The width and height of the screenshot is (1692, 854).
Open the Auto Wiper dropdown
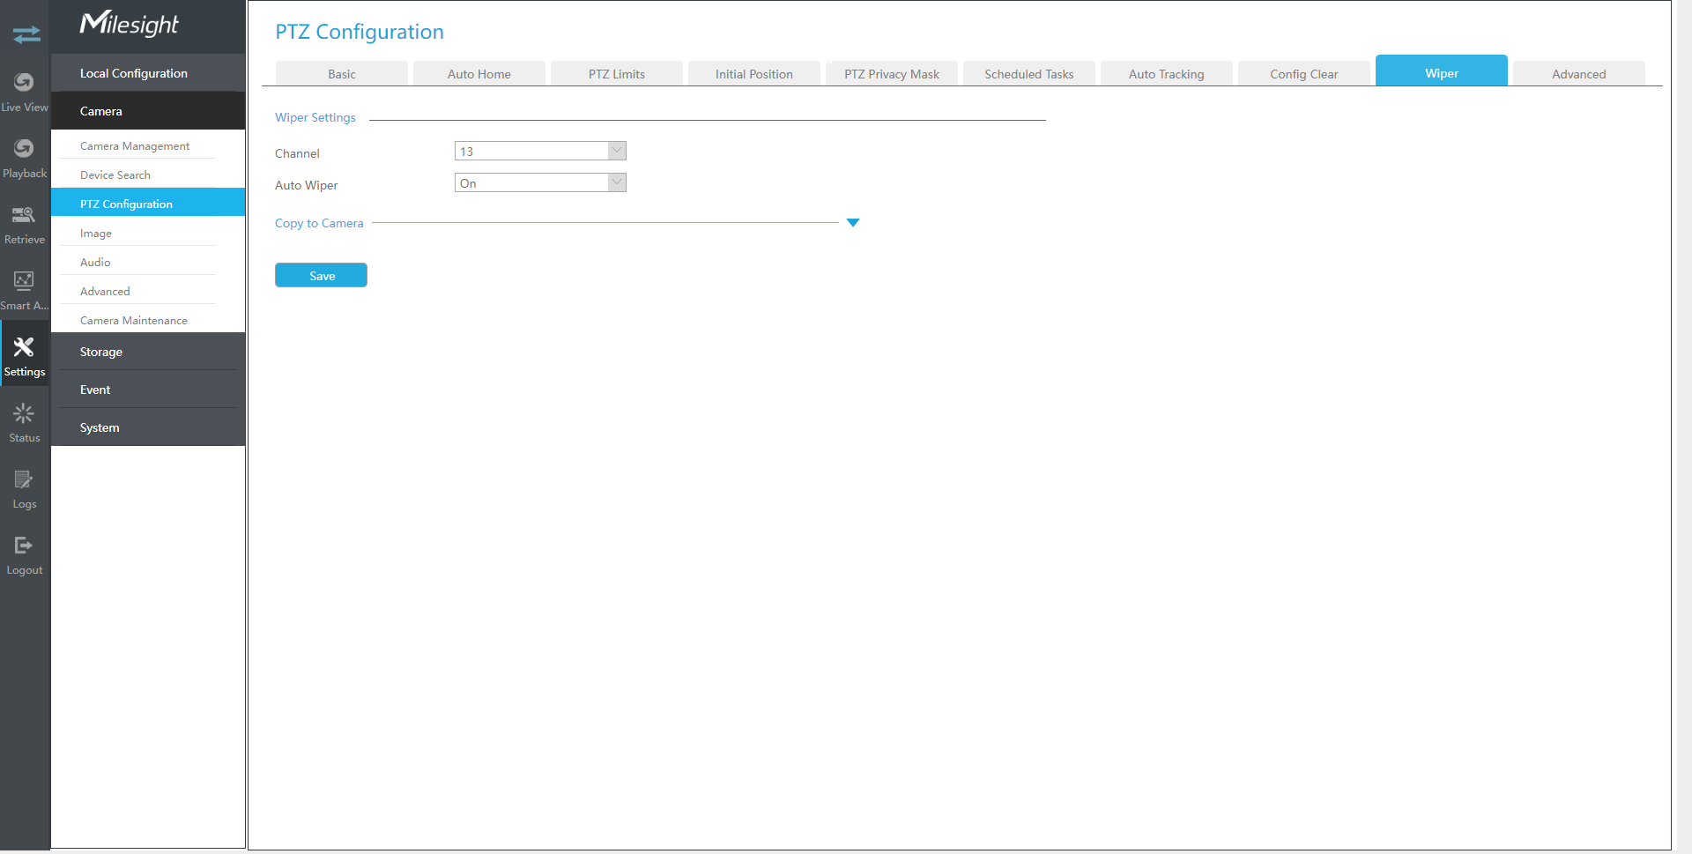pyautogui.click(x=540, y=182)
